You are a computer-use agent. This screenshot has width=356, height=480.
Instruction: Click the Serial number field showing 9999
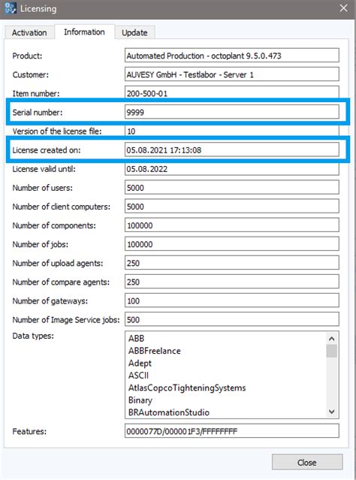[232, 112]
